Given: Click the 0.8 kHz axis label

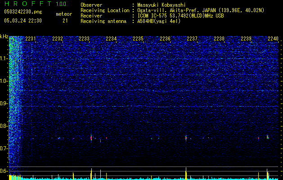Looking at the screenshot, I should (x=4, y=126).
